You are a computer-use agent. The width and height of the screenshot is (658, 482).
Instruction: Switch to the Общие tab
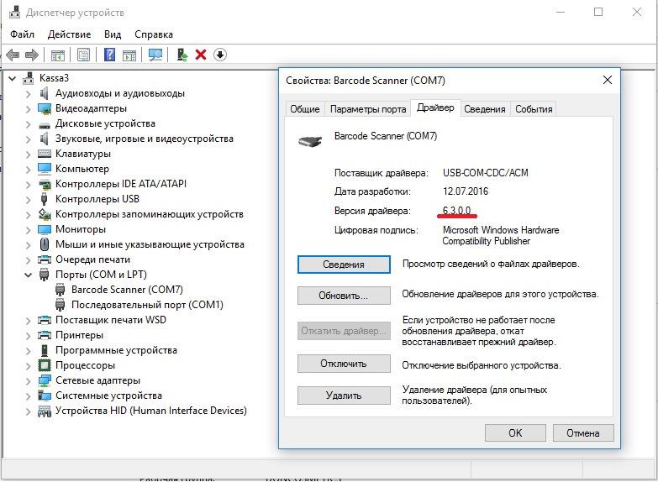pos(305,109)
